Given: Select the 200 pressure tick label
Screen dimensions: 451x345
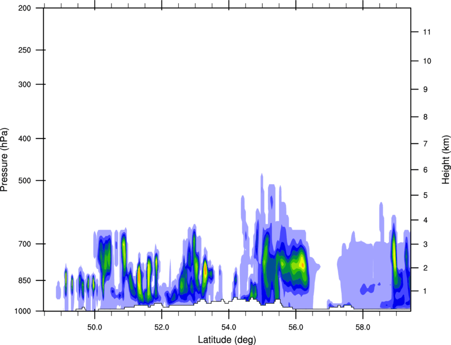Looking at the screenshot, I should [x=24, y=8].
